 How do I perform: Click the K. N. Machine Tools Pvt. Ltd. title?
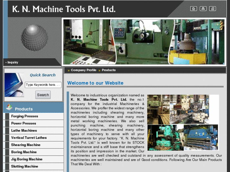tap(64, 9)
